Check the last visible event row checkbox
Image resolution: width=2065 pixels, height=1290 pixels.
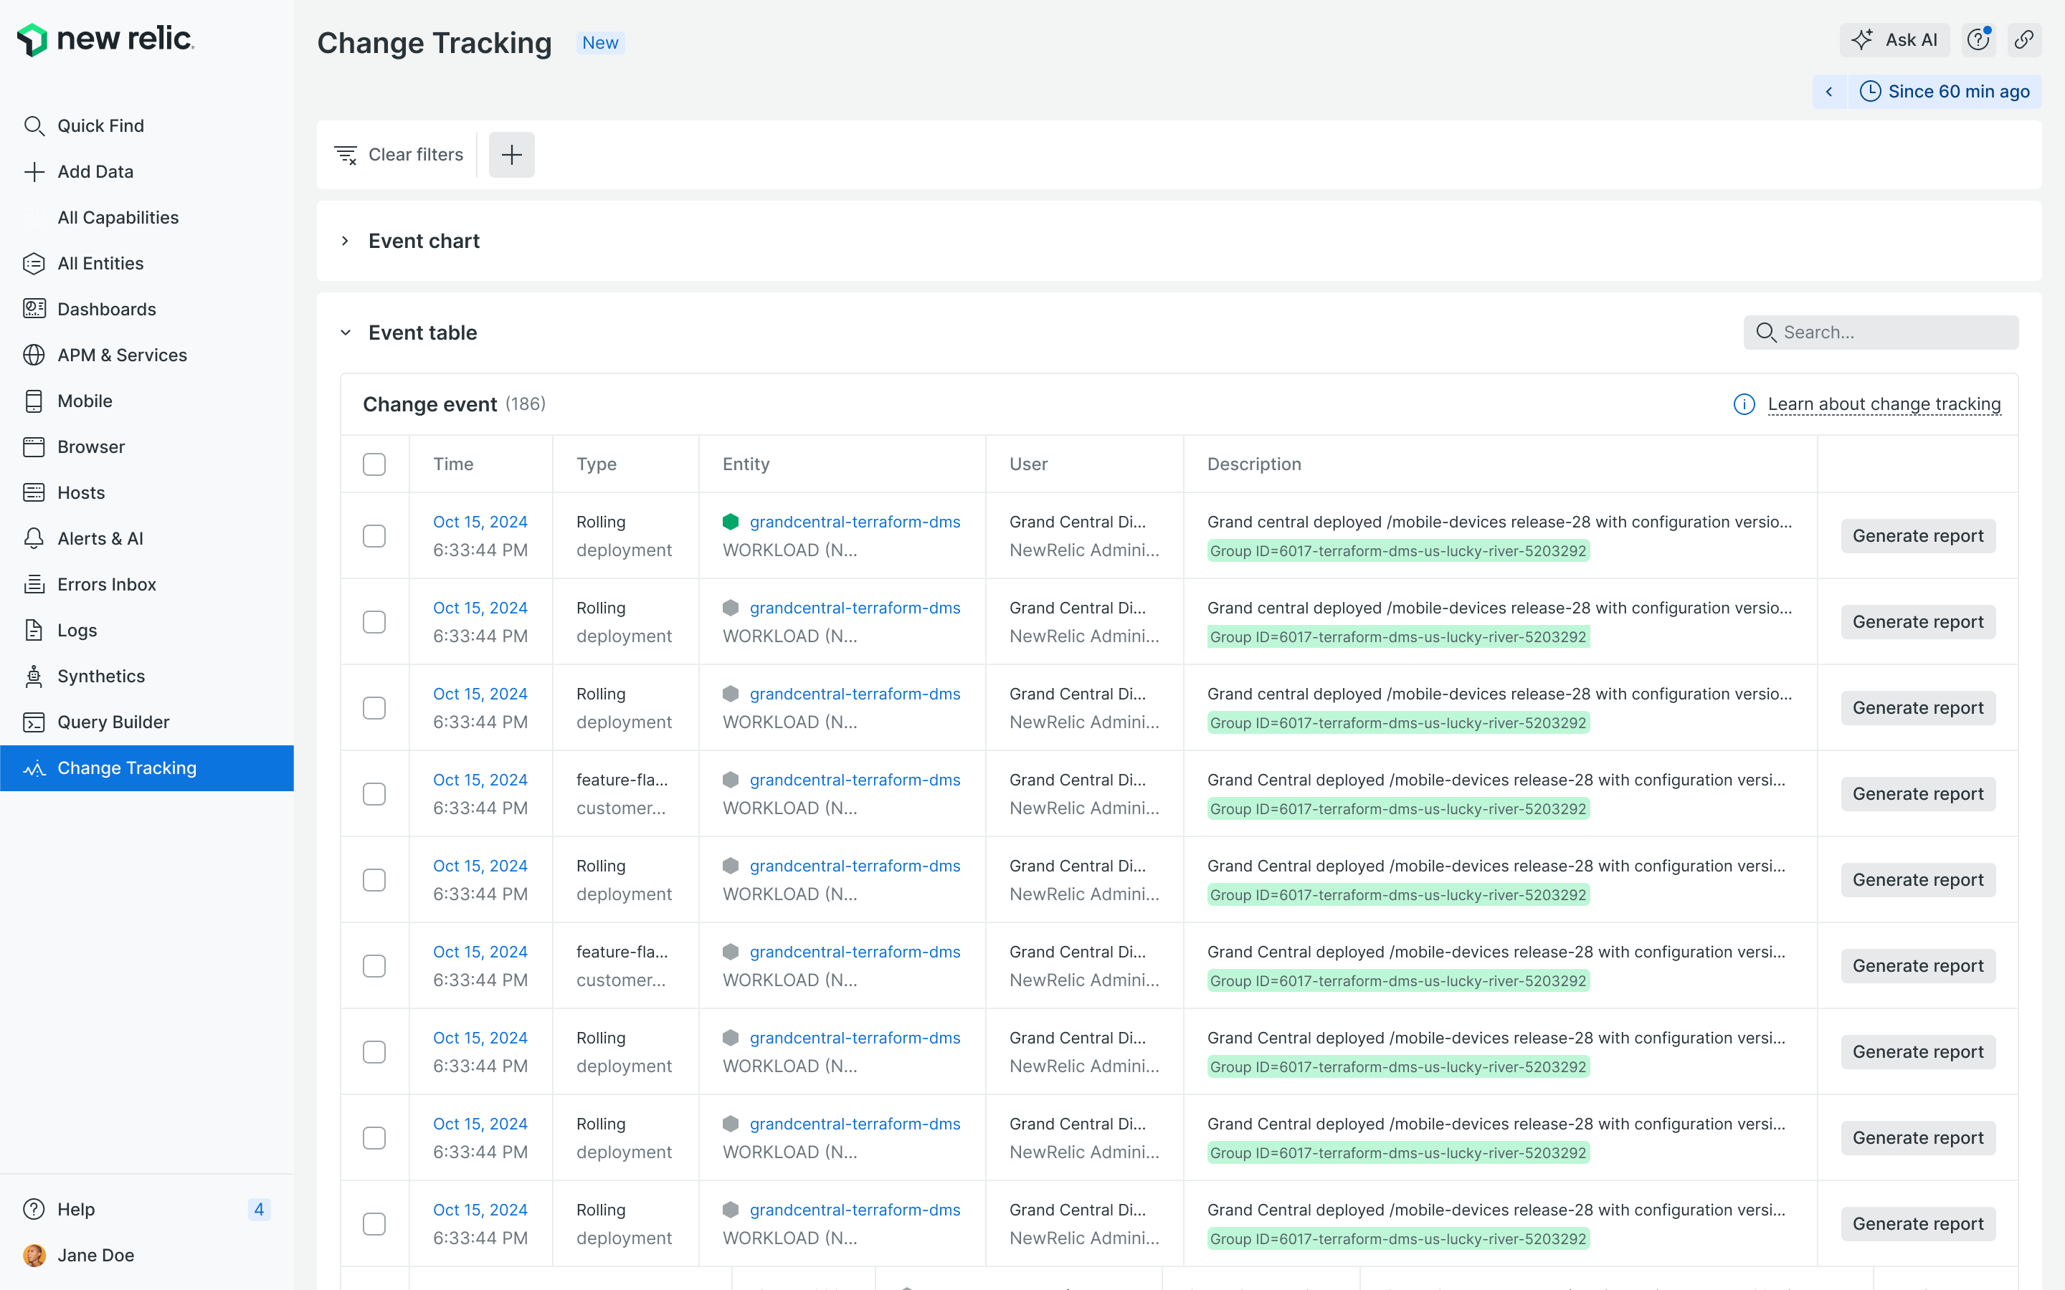click(x=374, y=1224)
